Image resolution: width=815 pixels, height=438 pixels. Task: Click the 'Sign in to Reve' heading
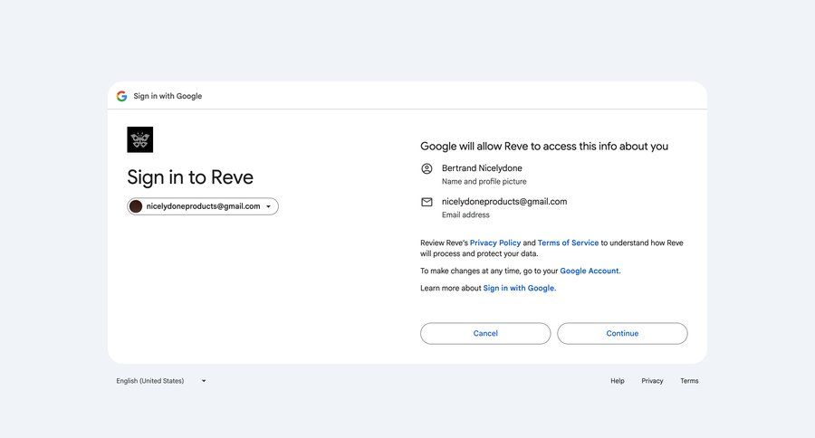[190, 177]
